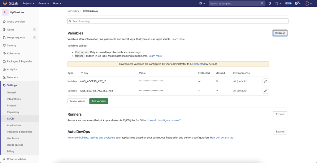Viewport: 317px width, 163px height.
Task: Click Add Variable button
Action: pos(99,101)
